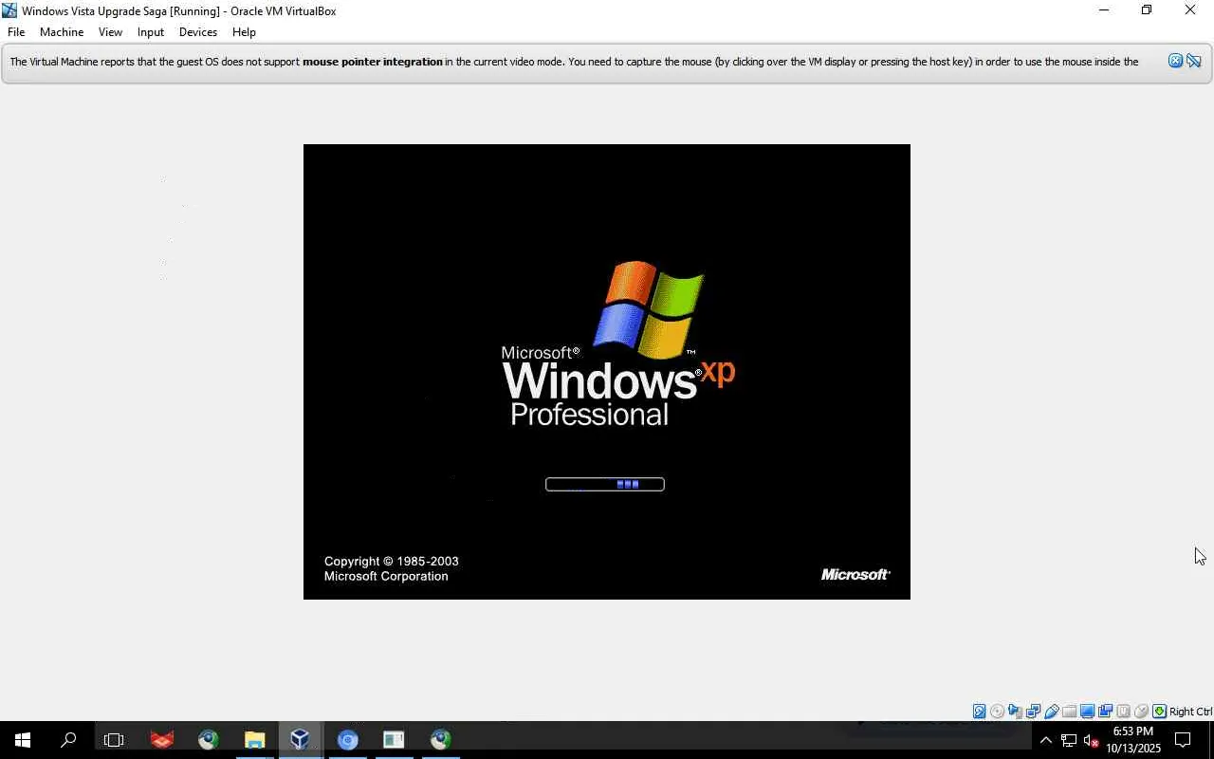Screen dimensions: 1214x759
Task: Open the globe app beside the fox icon
Action: coord(209,740)
